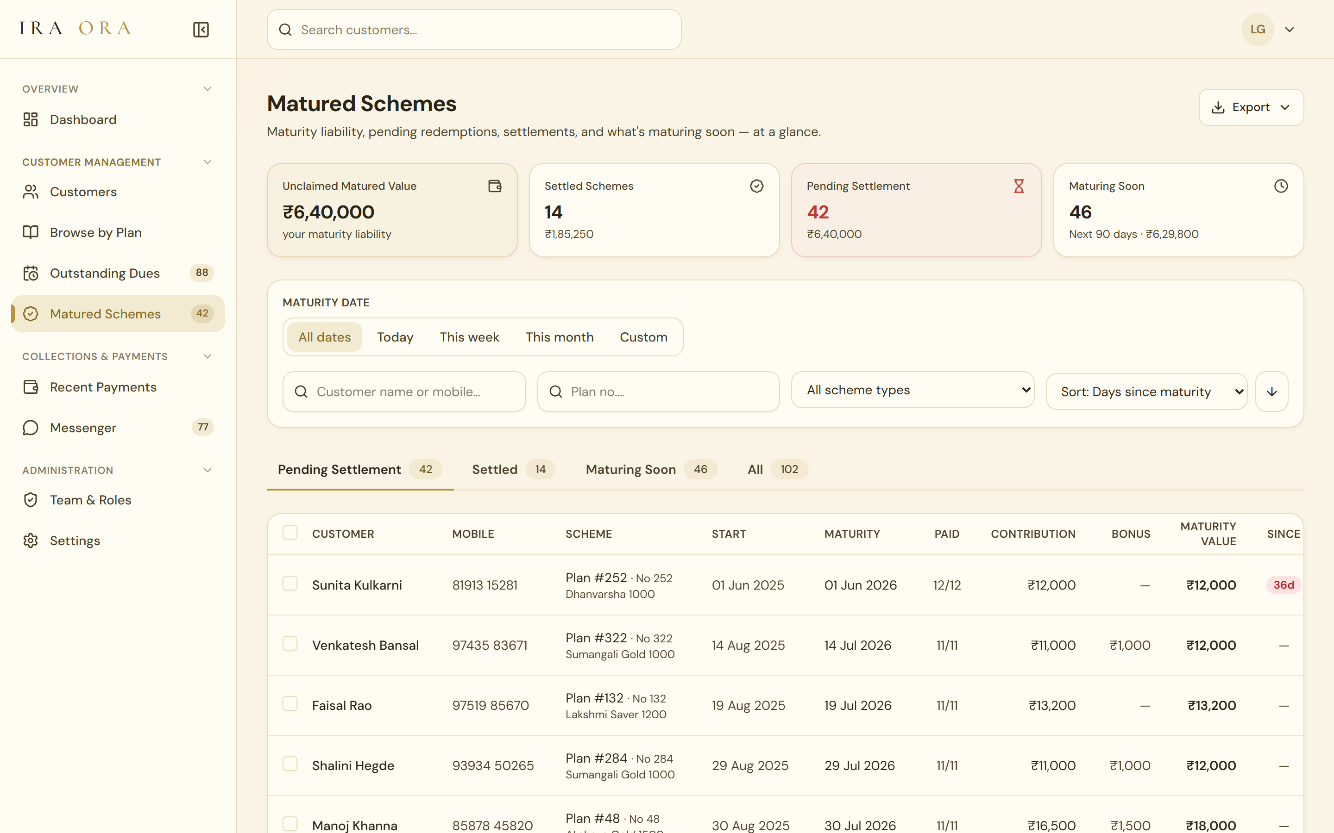Image resolution: width=1334 pixels, height=833 pixels.
Task: Click the Recent Payments wallet icon
Action: pos(30,387)
